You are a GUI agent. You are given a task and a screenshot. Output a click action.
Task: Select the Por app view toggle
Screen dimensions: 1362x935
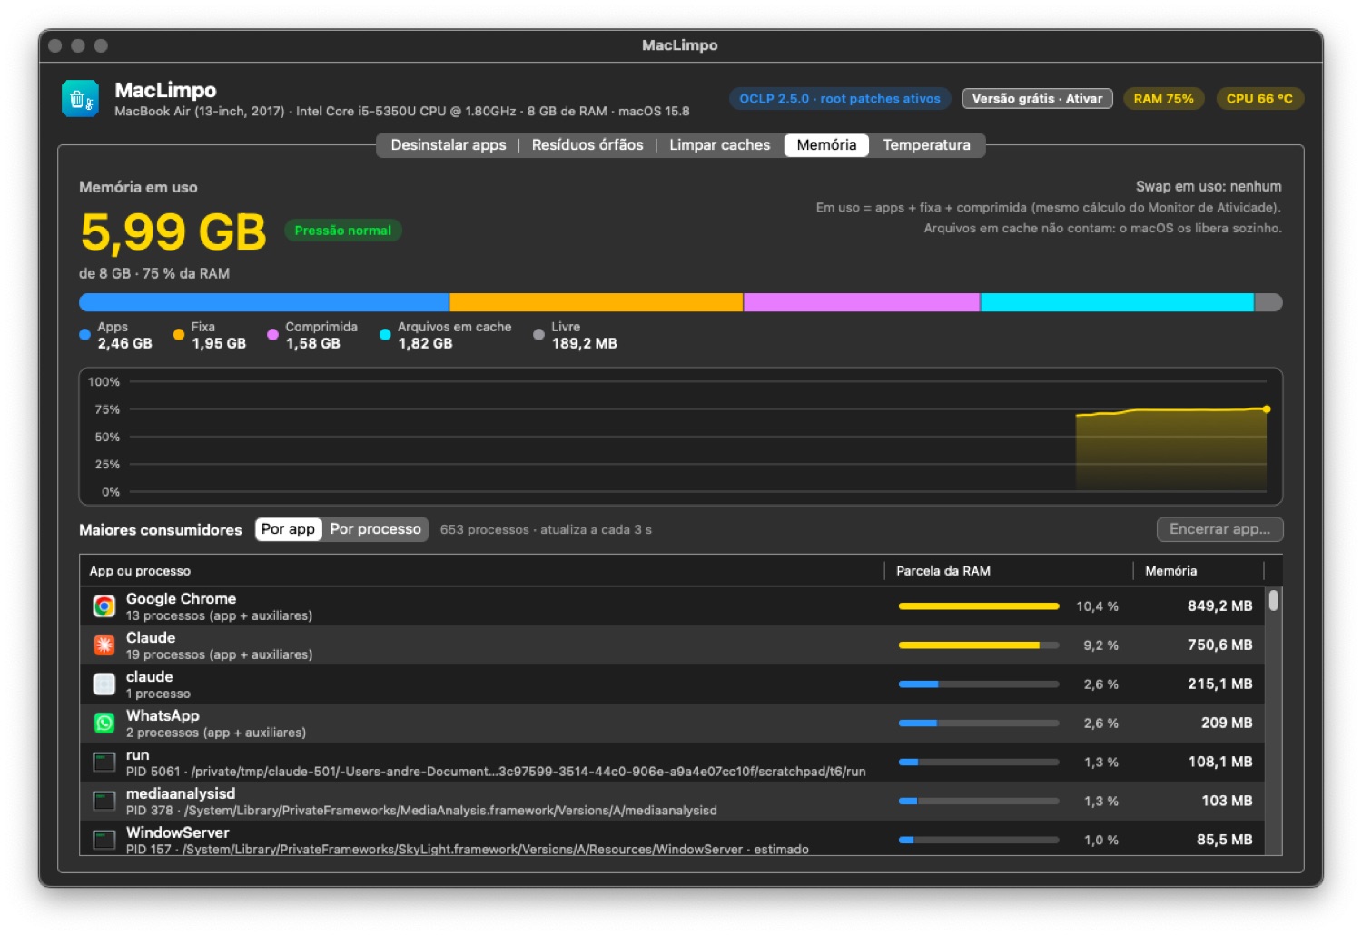288,529
